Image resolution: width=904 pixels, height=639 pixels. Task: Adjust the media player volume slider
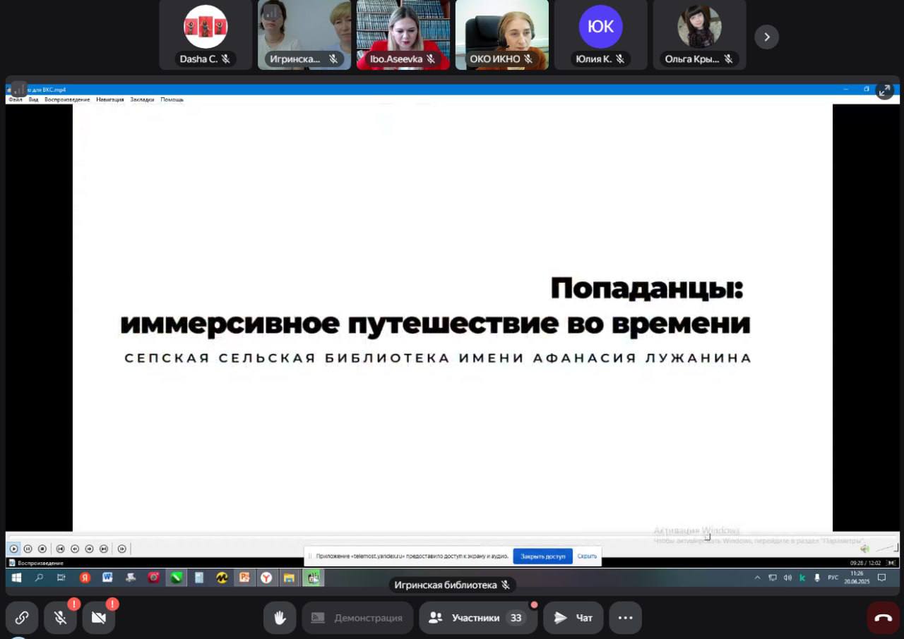tap(886, 548)
